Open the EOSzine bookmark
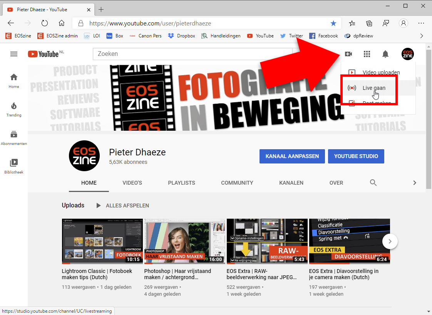The image size is (432, 315). [x=18, y=36]
